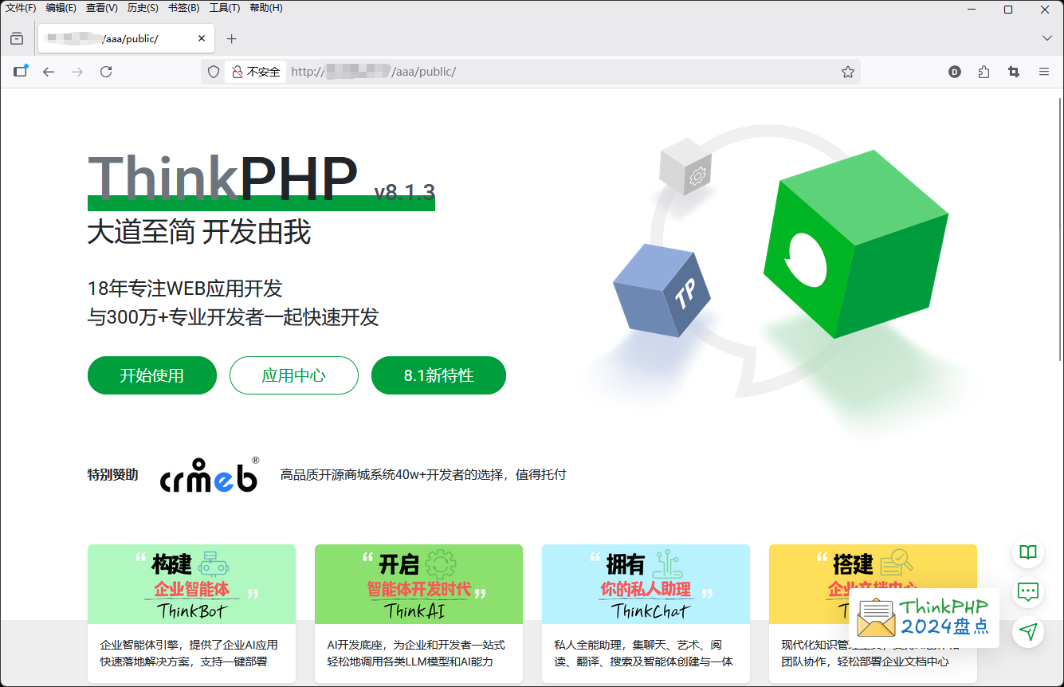This screenshot has height=687, width=1064.
Task: Open the ThinkAI 智能体开发时代 card
Action: coord(418,613)
